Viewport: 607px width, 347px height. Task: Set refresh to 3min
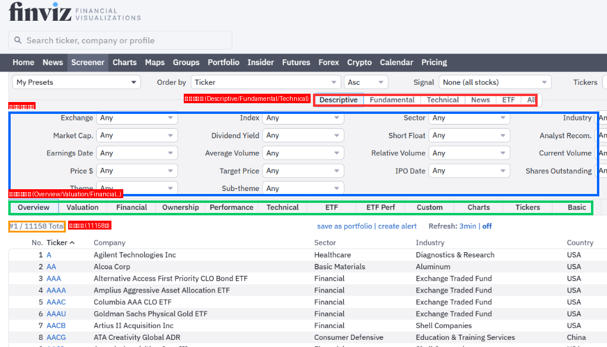468,226
